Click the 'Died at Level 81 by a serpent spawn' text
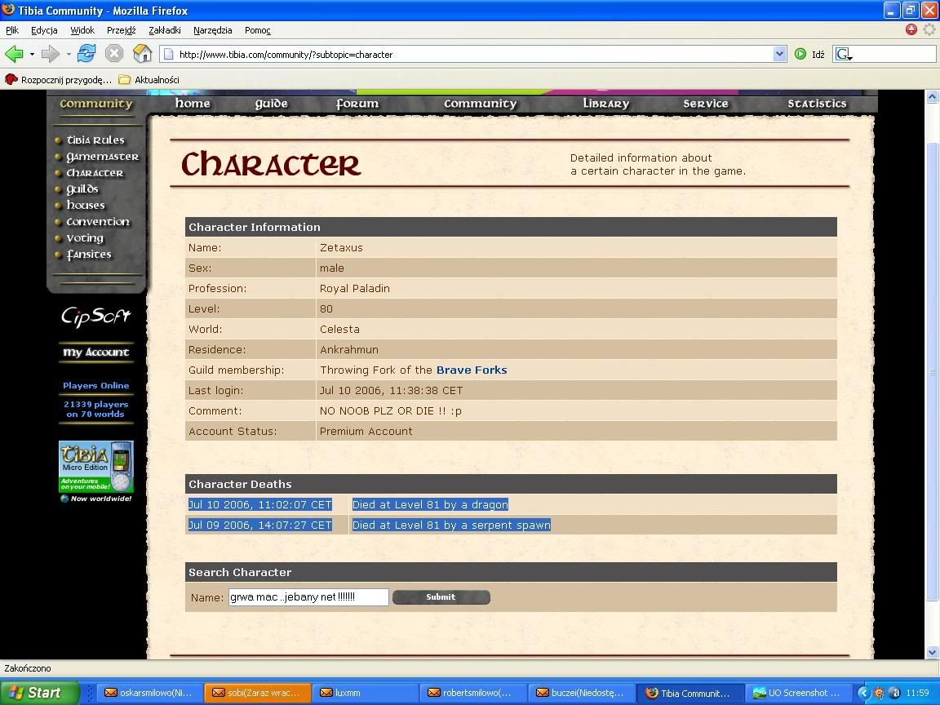The height and width of the screenshot is (705, 940). point(451,525)
